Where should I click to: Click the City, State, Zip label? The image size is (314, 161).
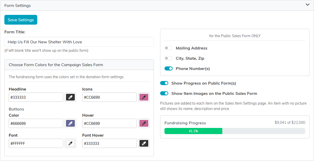(190, 58)
